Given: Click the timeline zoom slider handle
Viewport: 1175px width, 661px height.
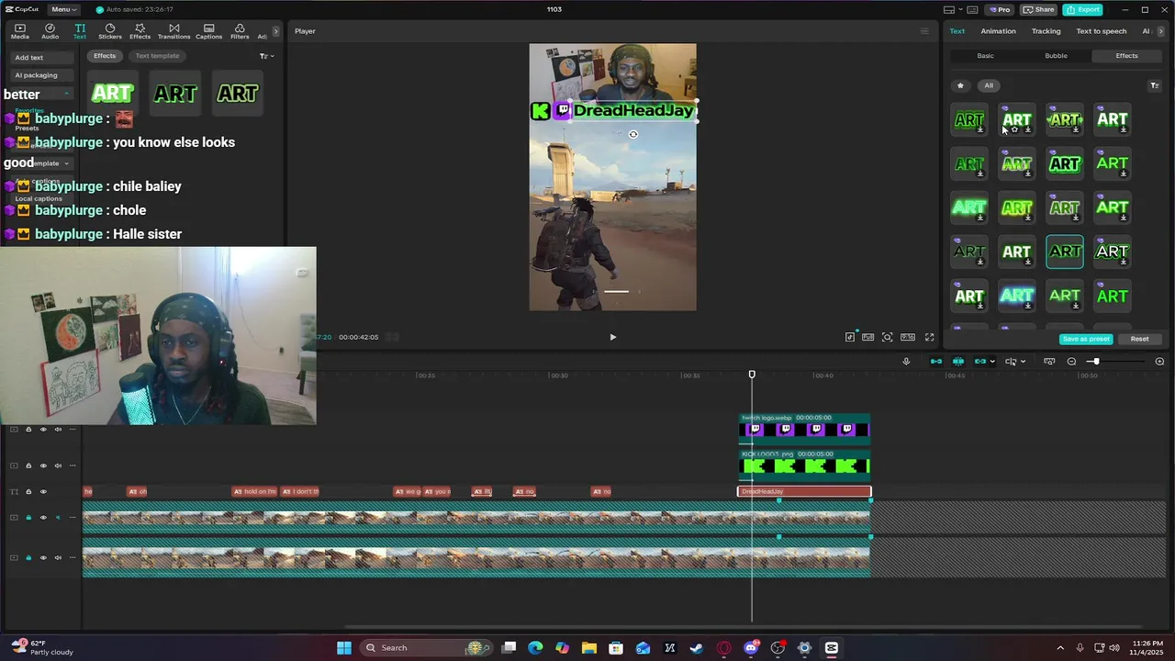Looking at the screenshot, I should (x=1095, y=362).
